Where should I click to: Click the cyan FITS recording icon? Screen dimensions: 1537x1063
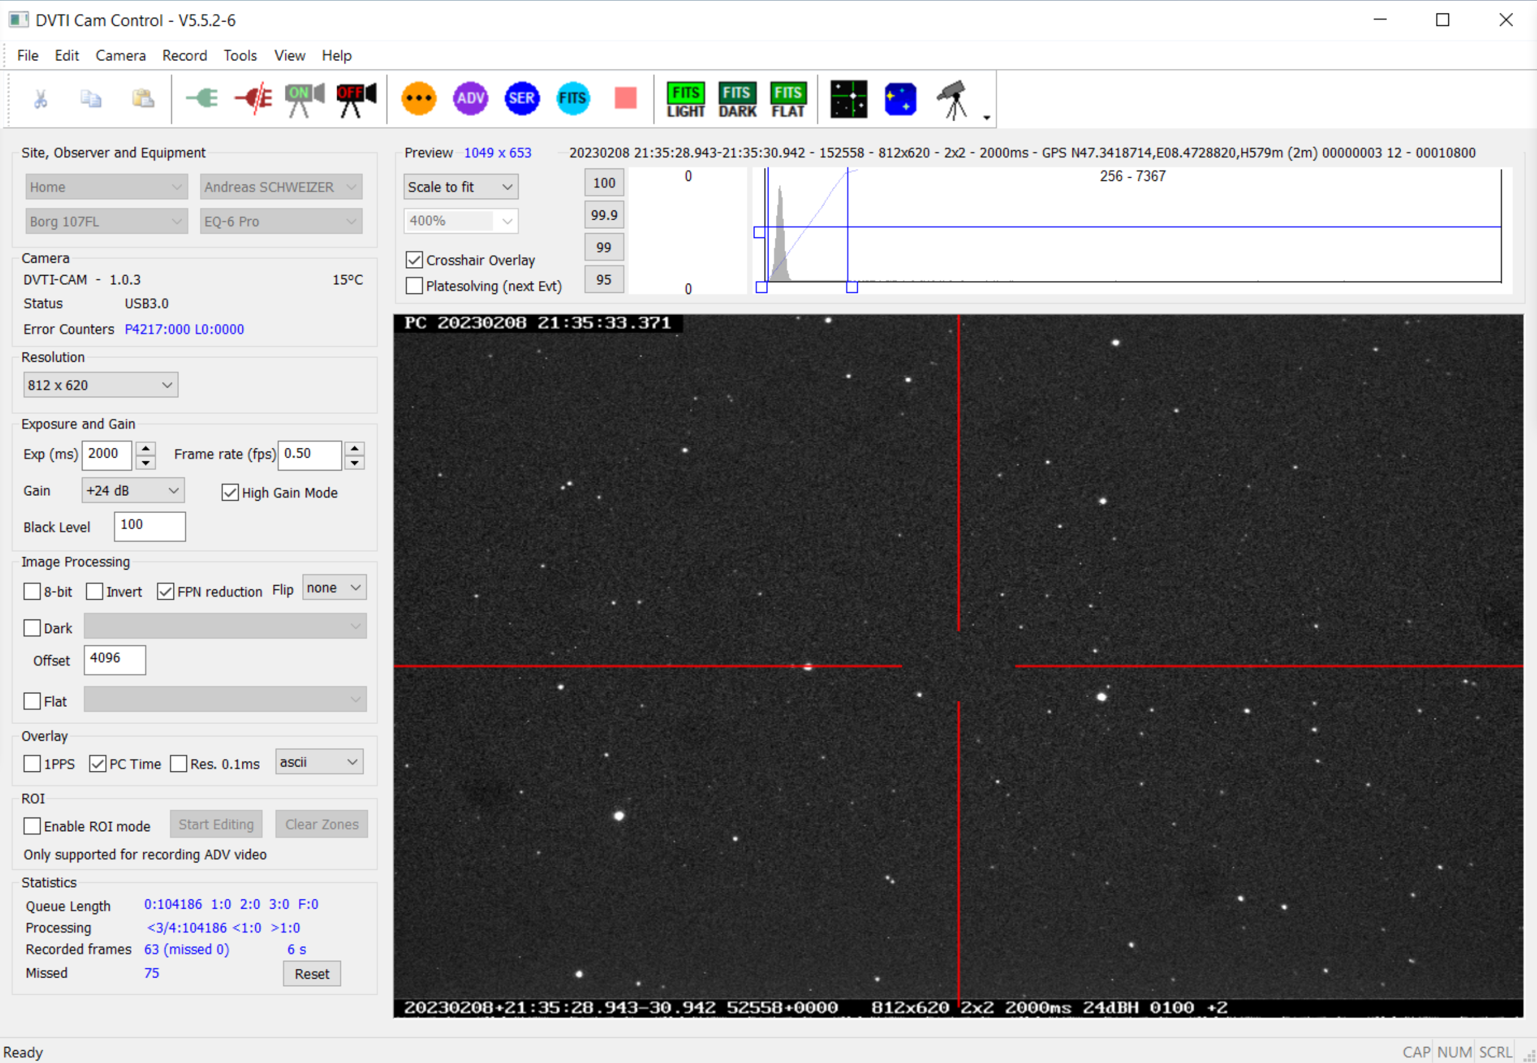click(x=573, y=98)
